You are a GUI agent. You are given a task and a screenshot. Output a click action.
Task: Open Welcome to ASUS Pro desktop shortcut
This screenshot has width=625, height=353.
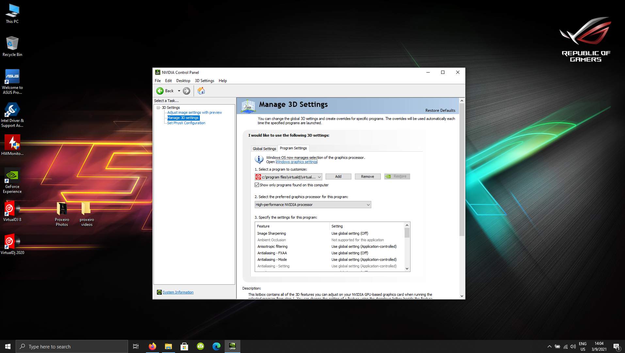click(12, 82)
